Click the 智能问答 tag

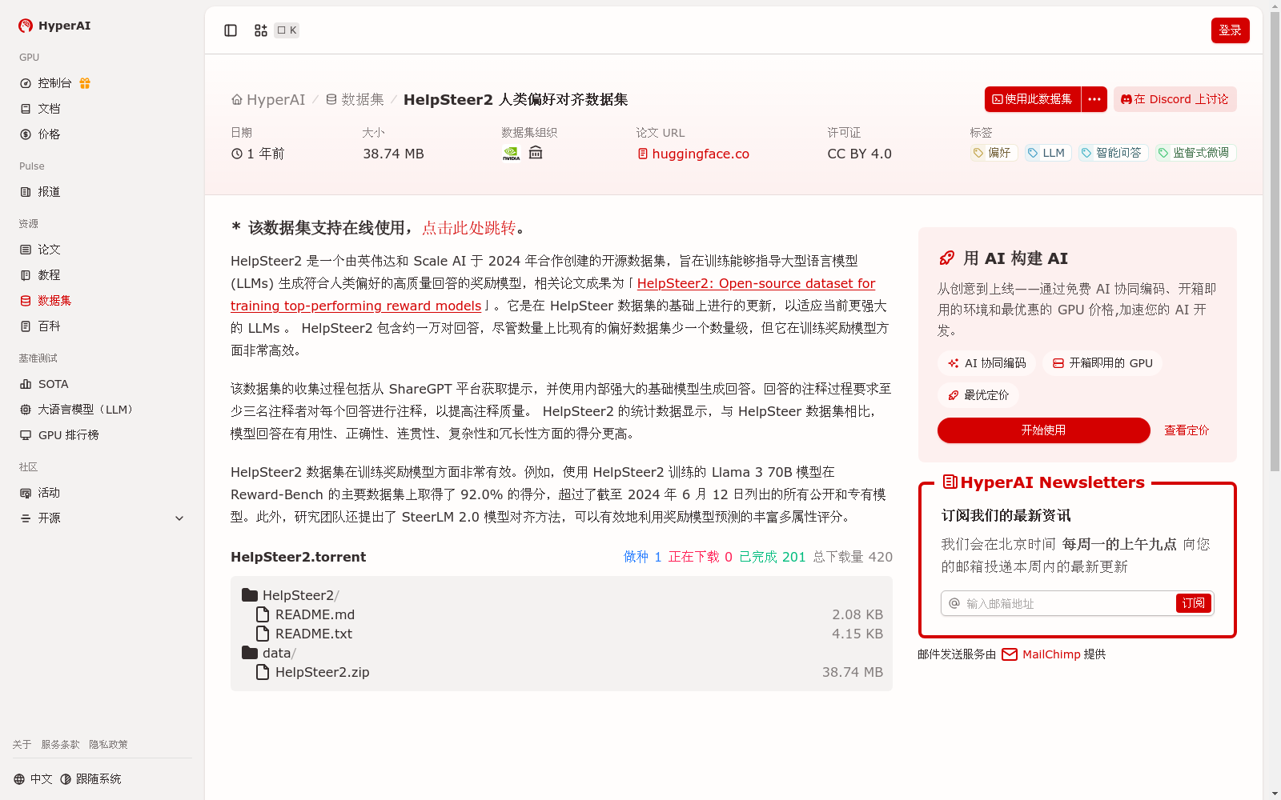point(1113,153)
